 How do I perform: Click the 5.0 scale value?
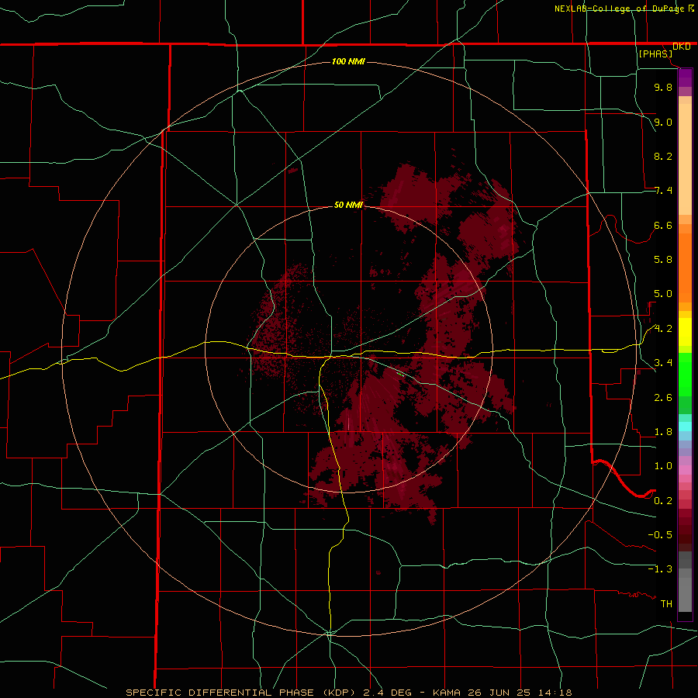(x=663, y=294)
